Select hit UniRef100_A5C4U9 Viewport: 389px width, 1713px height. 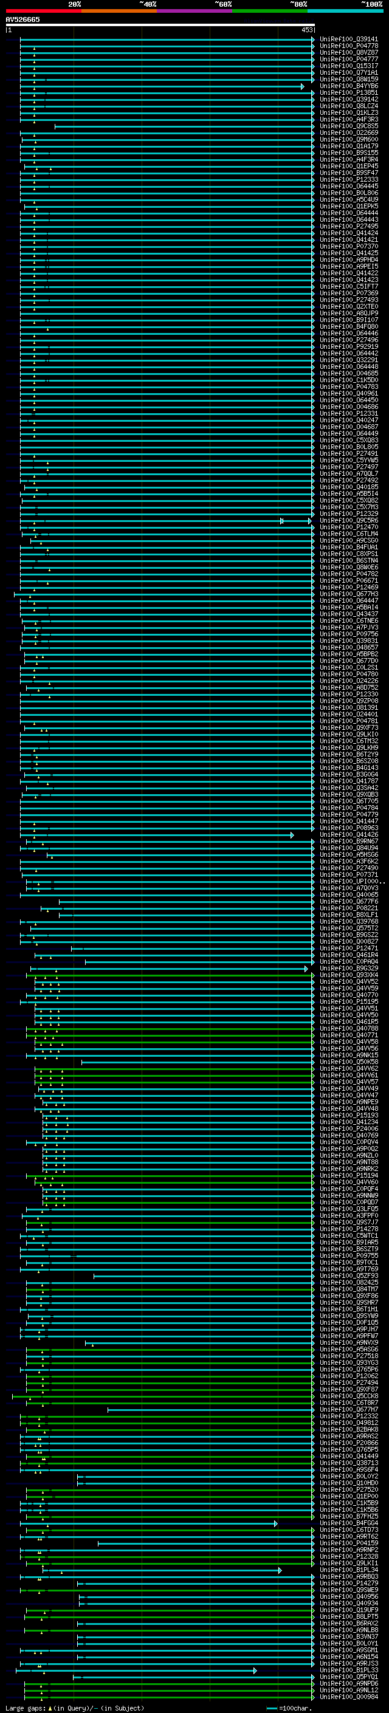point(349,199)
